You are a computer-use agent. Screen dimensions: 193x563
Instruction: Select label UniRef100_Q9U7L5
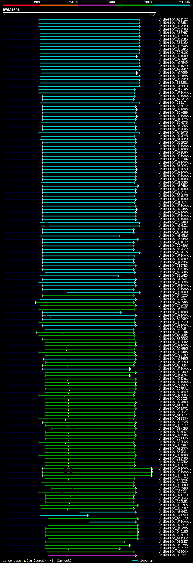pyautogui.click(x=173, y=505)
